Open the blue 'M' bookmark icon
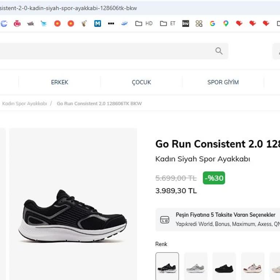This screenshot has height=280, width=280. (x=98, y=23)
